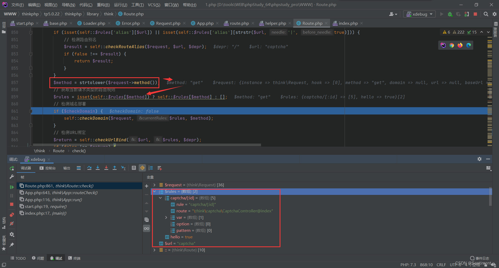Image resolution: width=499 pixels, height=268 pixels.
Task: Go to next highlighted error arrow
Action: (x=488, y=32)
